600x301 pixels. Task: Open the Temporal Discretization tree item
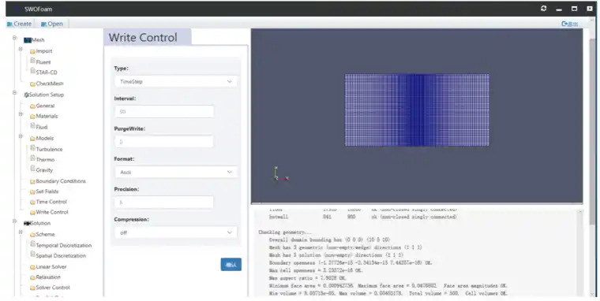(x=61, y=245)
